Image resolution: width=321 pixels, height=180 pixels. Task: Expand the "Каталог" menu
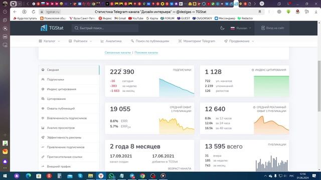pos(49,41)
